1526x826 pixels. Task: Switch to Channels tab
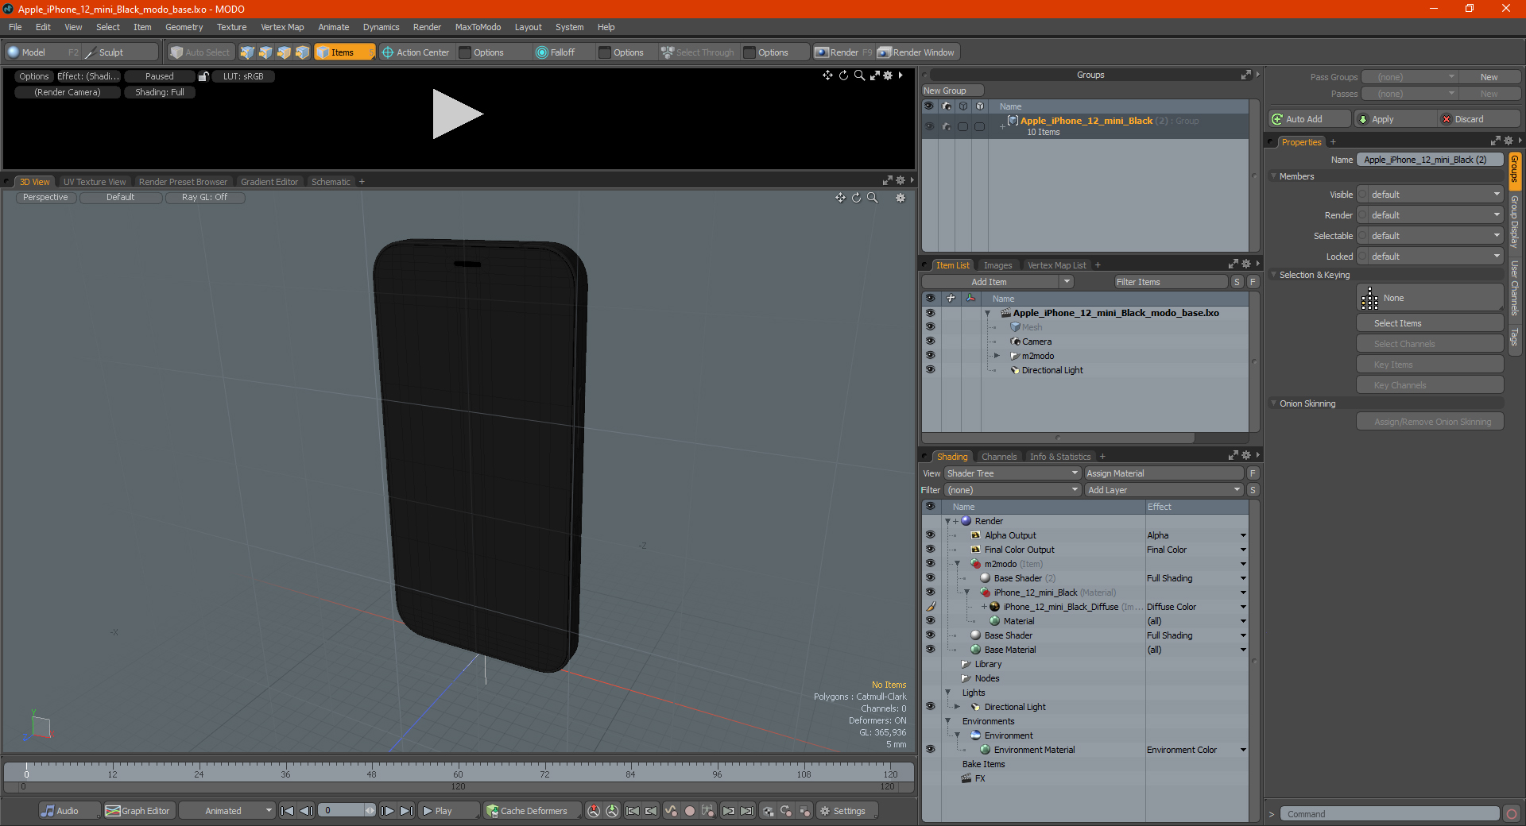pyautogui.click(x=999, y=457)
